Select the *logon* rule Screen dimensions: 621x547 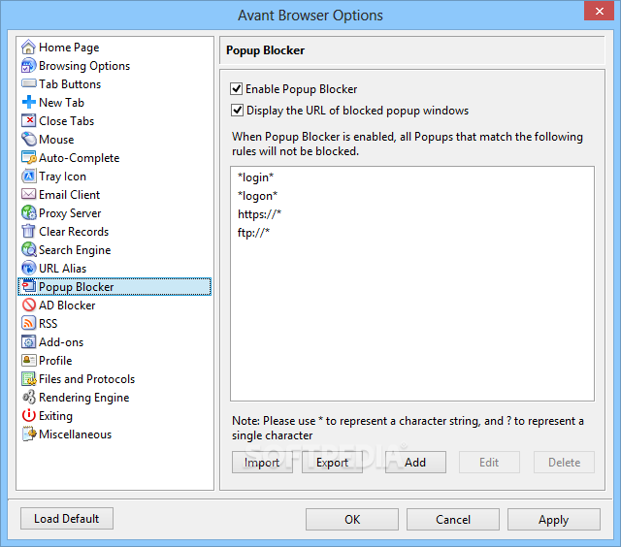pos(257,196)
